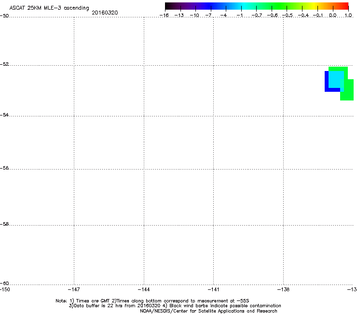Image resolution: width=357 pixels, height=314 pixels.
Task: Click the -147 longitude axis label
Action: click(74, 289)
